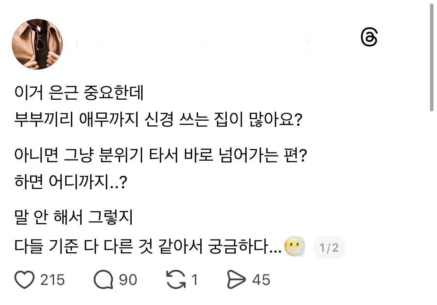Open the profile picture thumbnail

37,44
